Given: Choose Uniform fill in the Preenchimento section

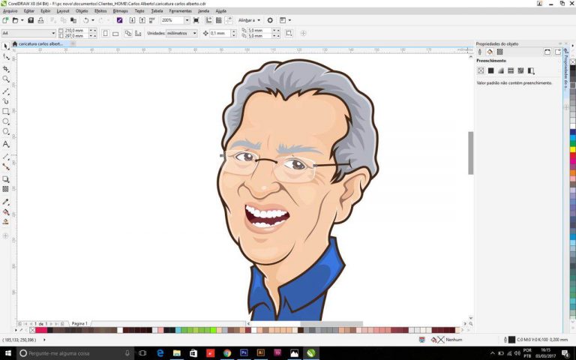Looking at the screenshot, I should 491,70.
